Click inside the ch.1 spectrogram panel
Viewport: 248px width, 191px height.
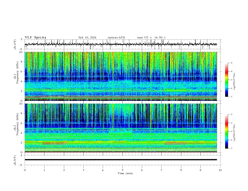click(121, 76)
